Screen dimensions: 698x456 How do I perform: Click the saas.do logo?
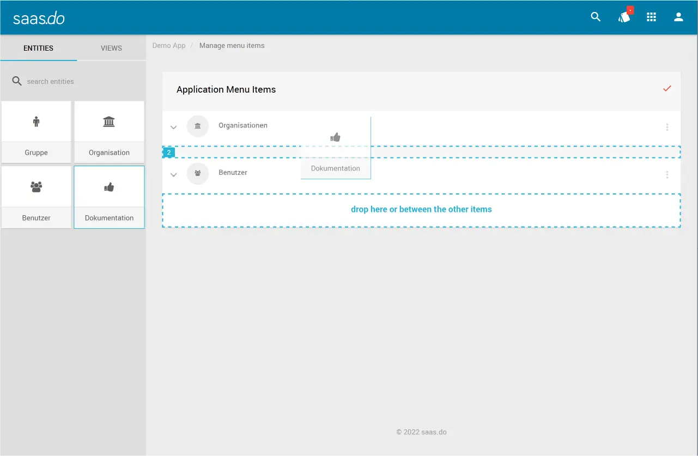(39, 18)
